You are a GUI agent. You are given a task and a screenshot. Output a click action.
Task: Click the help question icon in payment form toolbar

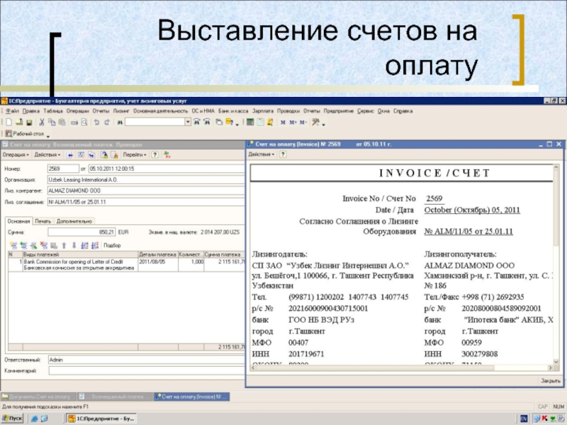pyautogui.click(x=155, y=154)
